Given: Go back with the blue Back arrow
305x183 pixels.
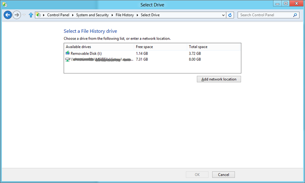Looking at the screenshot, I should pyautogui.click(x=8, y=15).
